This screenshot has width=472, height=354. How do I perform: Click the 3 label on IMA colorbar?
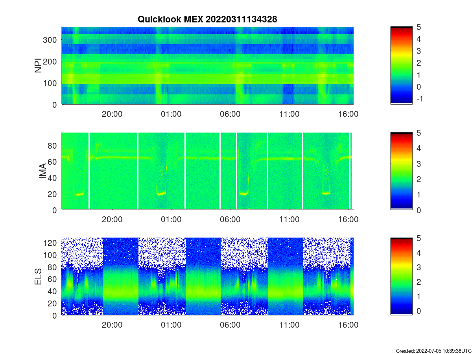click(418, 164)
